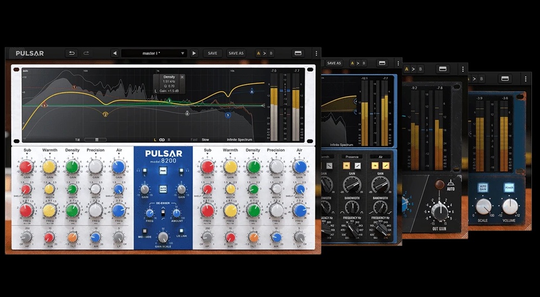Open the left-channel Warmth band arrow

[50, 154]
